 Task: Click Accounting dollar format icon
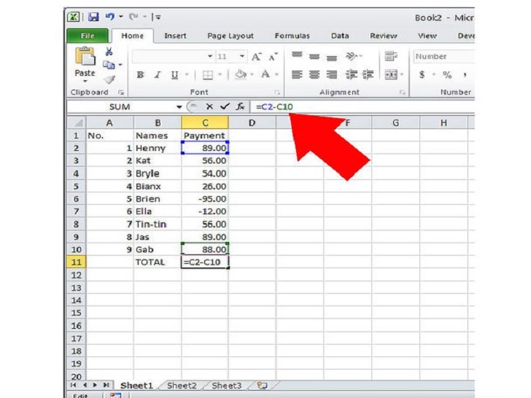(422, 74)
